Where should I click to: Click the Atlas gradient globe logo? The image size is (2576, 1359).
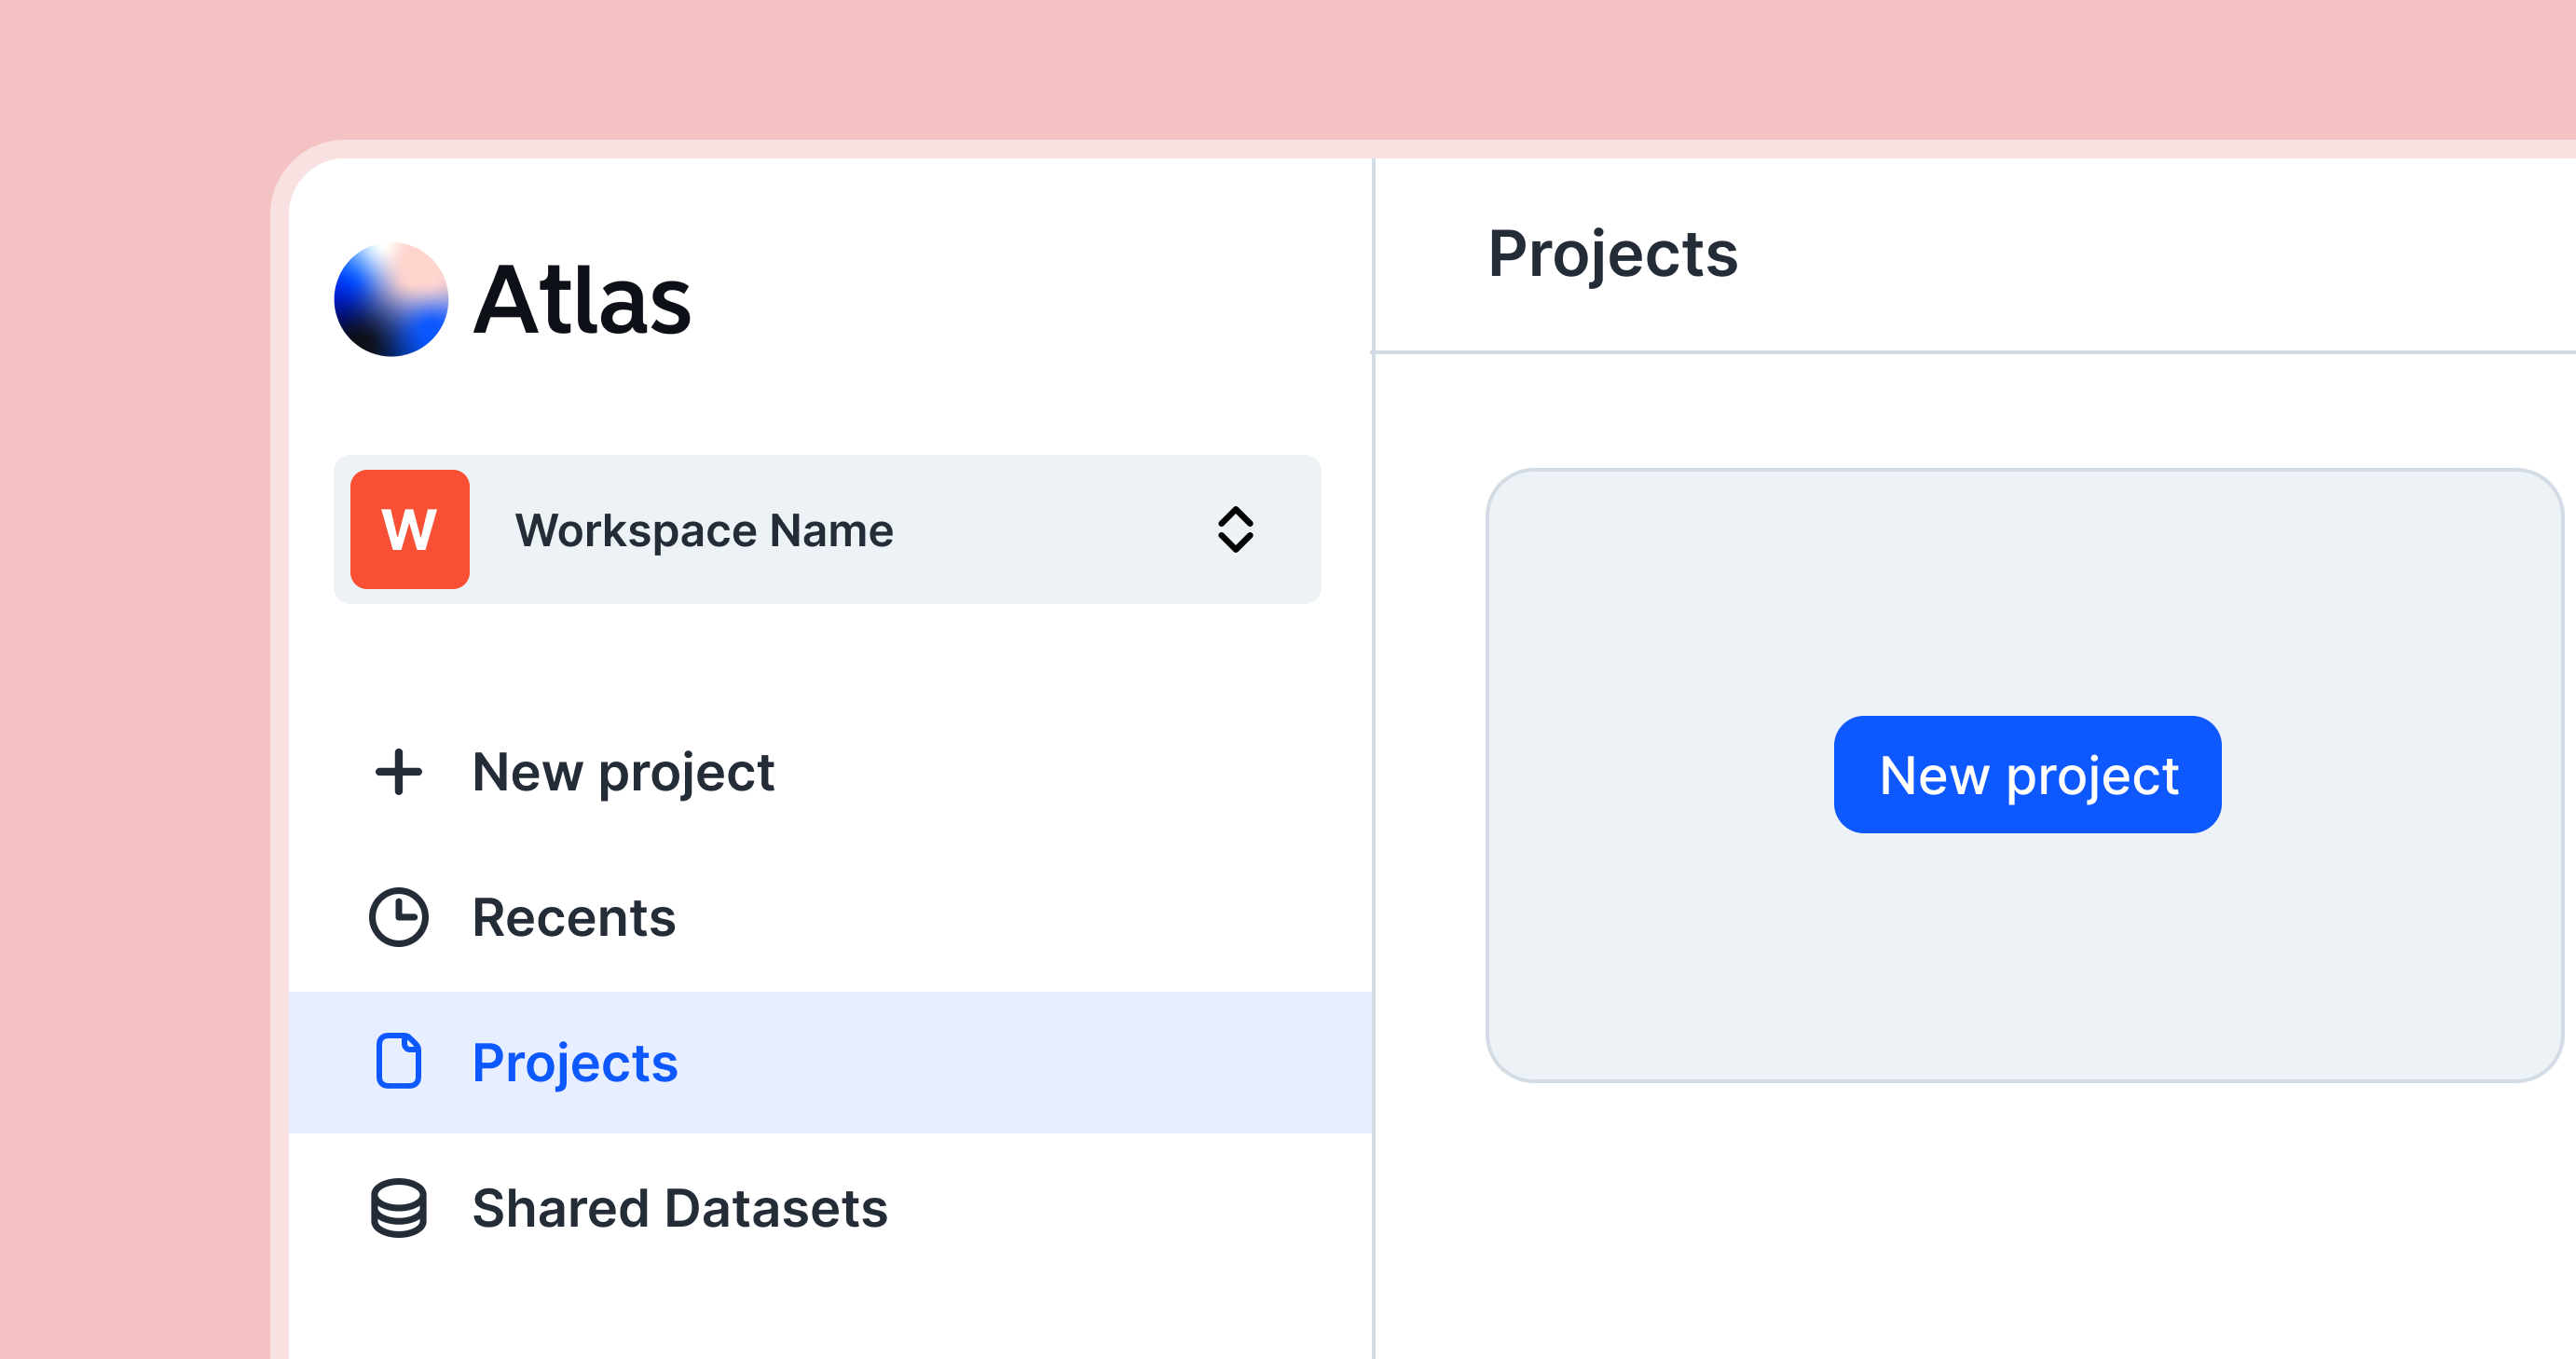click(x=391, y=299)
